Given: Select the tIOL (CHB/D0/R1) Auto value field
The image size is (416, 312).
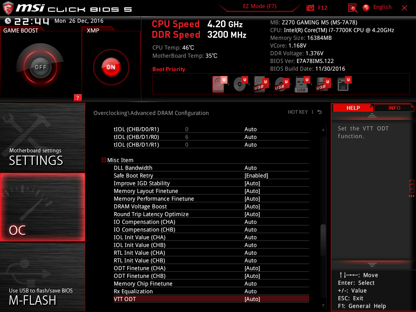Looking at the screenshot, I should tap(250, 129).
